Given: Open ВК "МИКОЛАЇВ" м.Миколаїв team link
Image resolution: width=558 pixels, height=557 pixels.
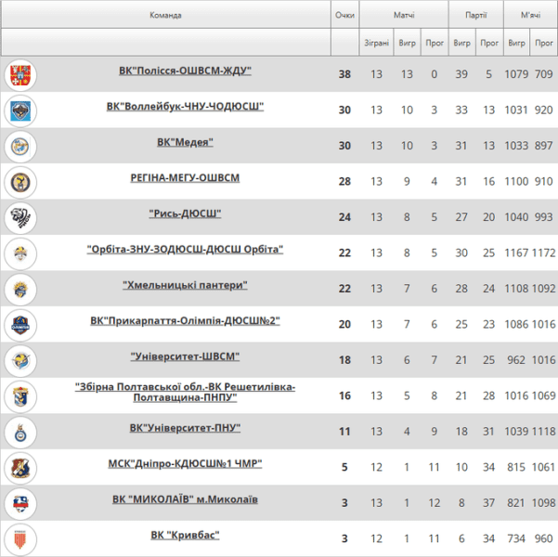Looking at the screenshot, I should [x=186, y=499].
